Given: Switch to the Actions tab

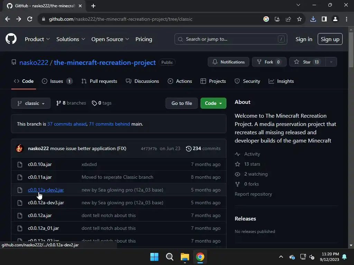Looking at the screenshot, I should [180, 81].
